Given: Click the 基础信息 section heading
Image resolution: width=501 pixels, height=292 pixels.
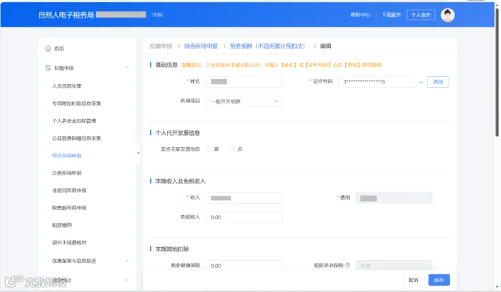Looking at the screenshot, I should tap(166, 65).
